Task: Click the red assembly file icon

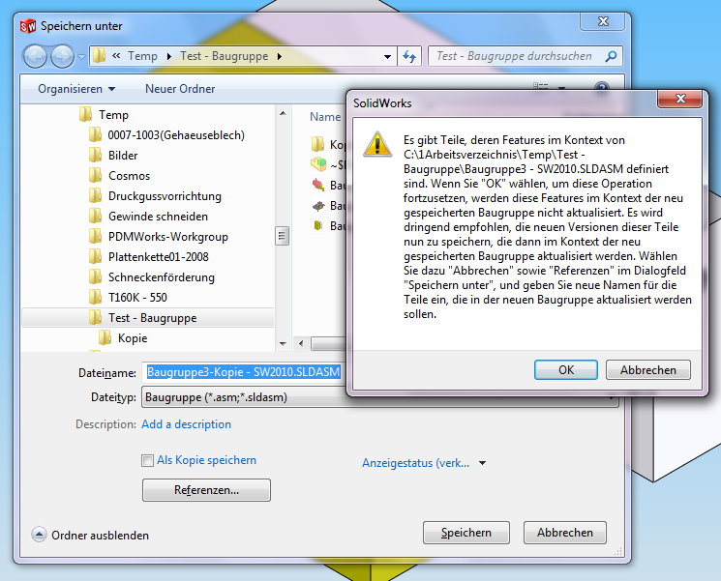Action: click(318, 185)
